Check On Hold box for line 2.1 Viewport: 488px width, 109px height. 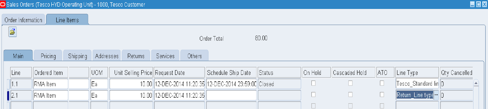coord(313,95)
